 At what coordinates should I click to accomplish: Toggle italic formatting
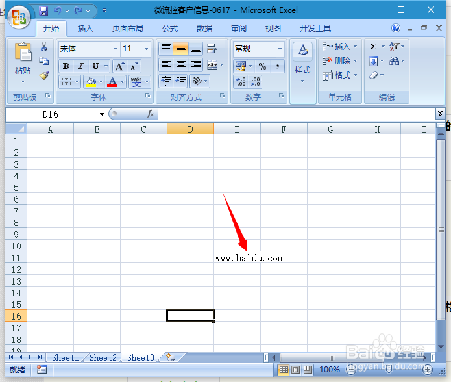coord(81,66)
